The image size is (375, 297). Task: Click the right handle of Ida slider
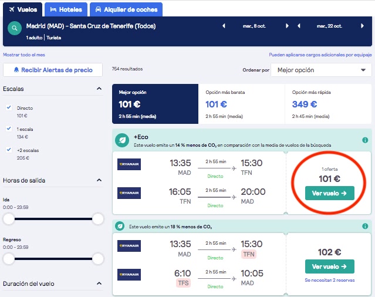pyautogui.click(x=98, y=219)
